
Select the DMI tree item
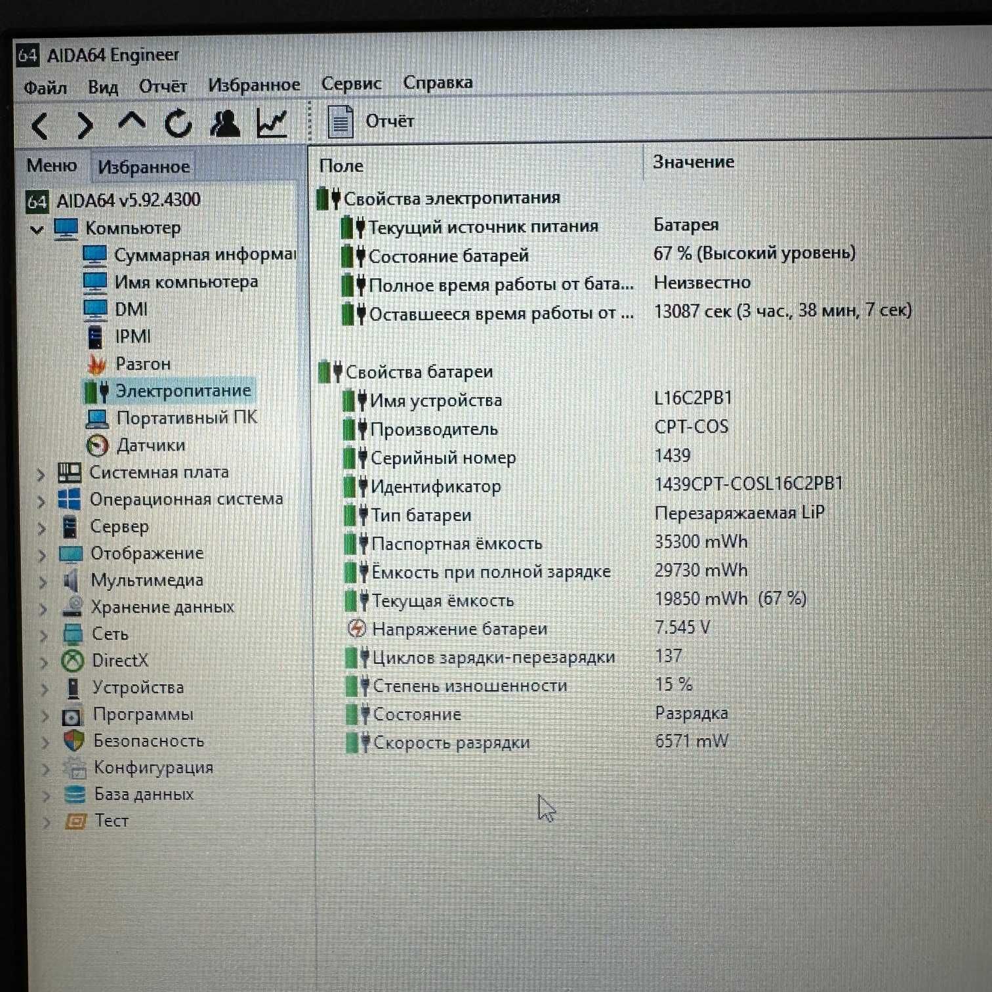115,309
